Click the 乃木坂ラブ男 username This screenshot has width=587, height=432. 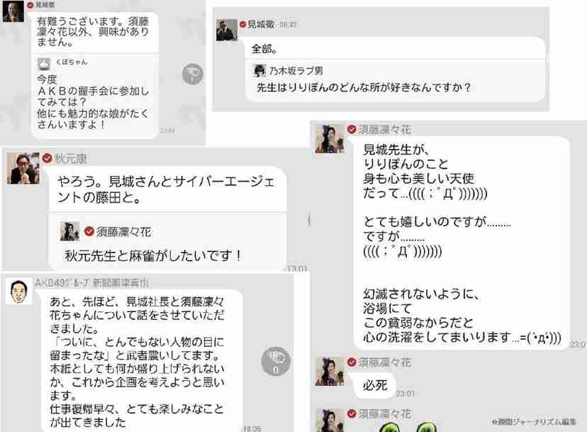click(x=296, y=70)
